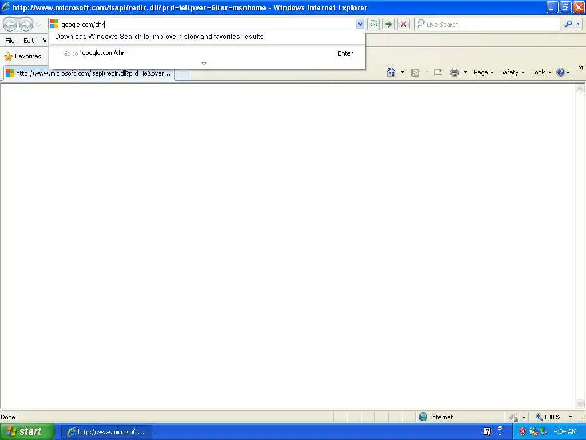Open the Tools command menu
The height and width of the screenshot is (440, 586).
541,72
